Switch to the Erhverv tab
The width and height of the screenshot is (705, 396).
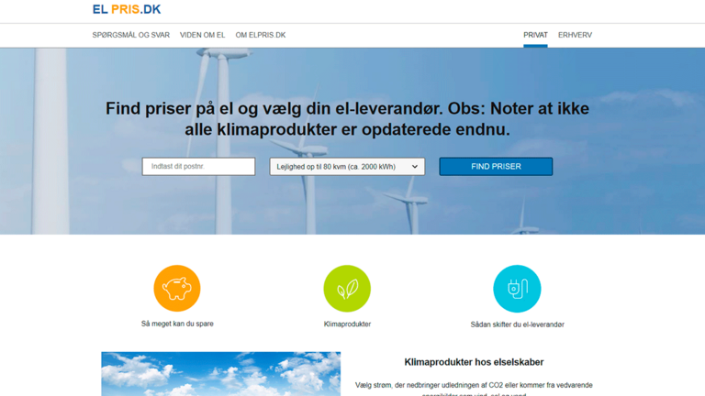tap(575, 35)
